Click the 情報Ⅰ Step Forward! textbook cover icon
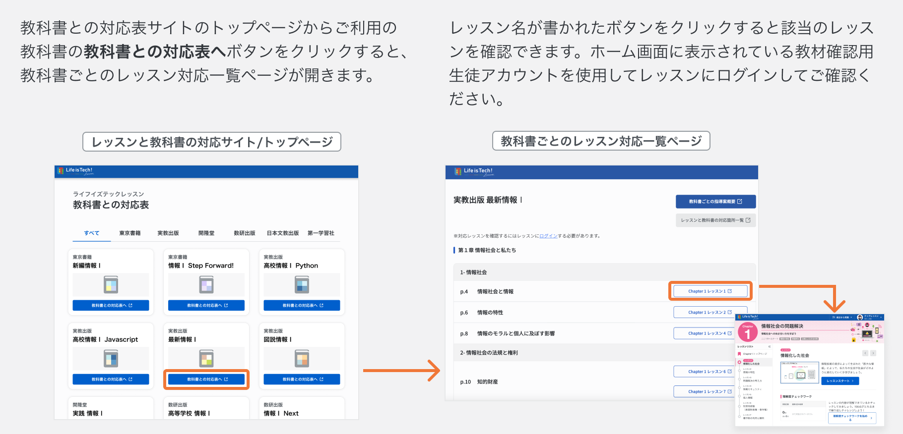 click(x=206, y=284)
